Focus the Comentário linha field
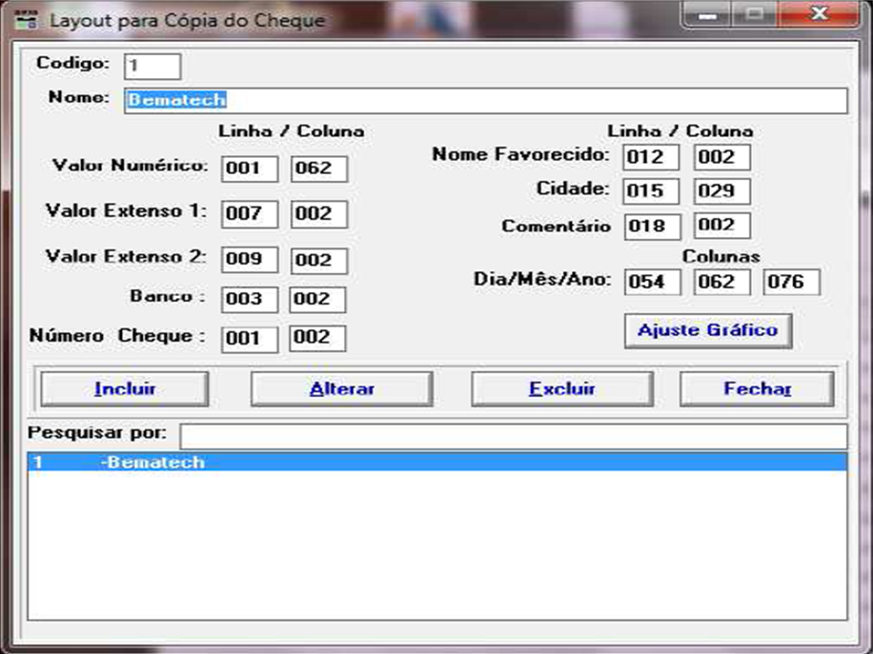 click(x=653, y=227)
